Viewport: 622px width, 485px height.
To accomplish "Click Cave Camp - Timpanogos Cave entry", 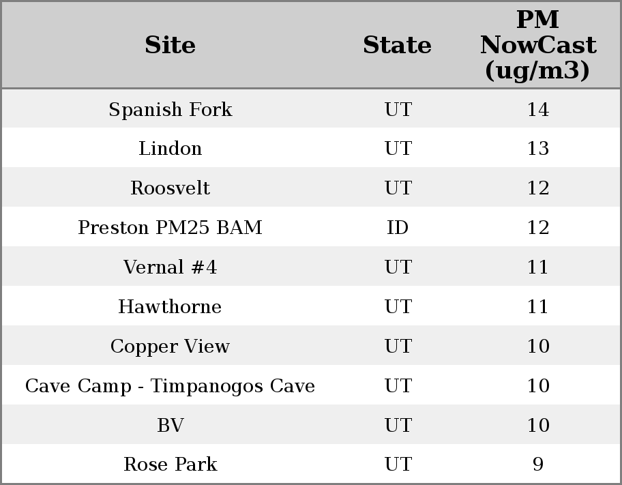I will [171, 386].
